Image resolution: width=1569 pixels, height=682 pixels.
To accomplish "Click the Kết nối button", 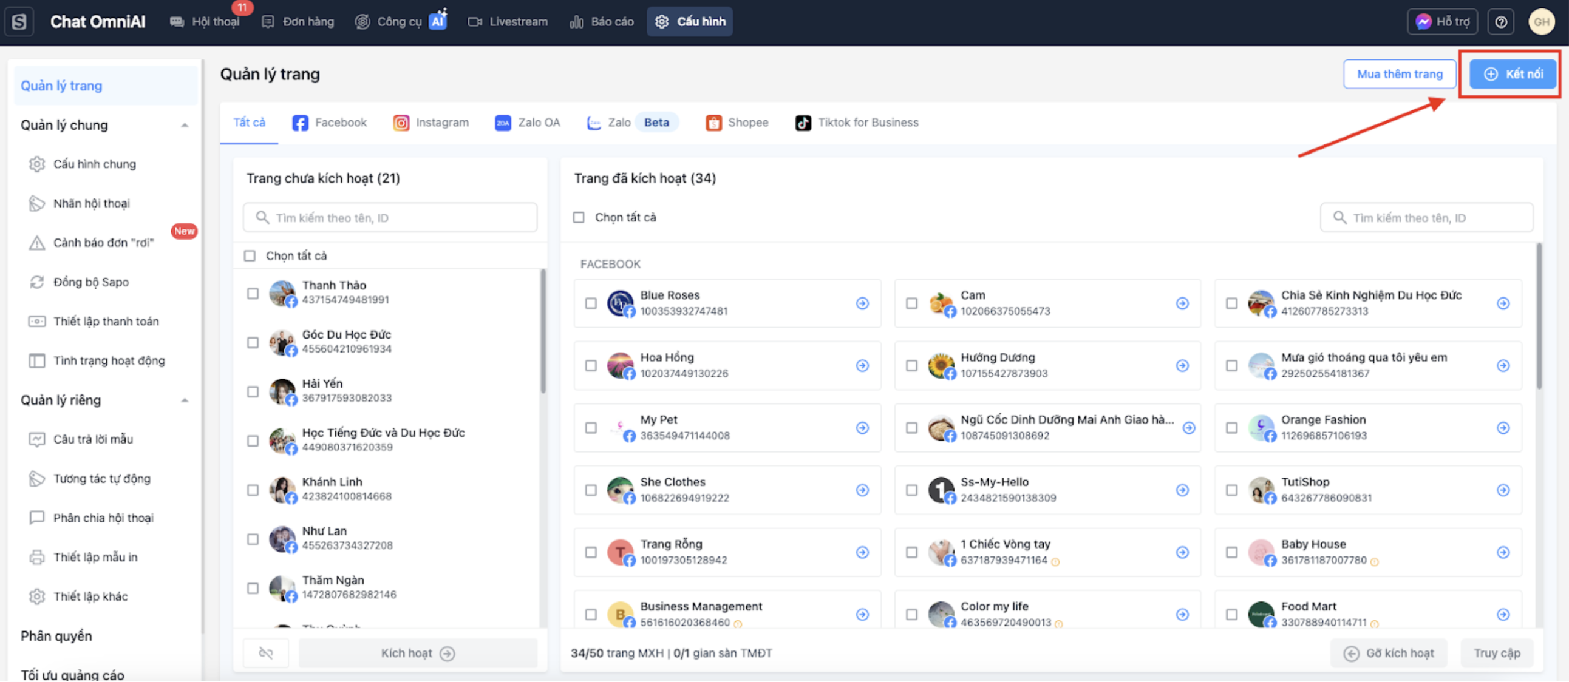I will click(x=1513, y=73).
